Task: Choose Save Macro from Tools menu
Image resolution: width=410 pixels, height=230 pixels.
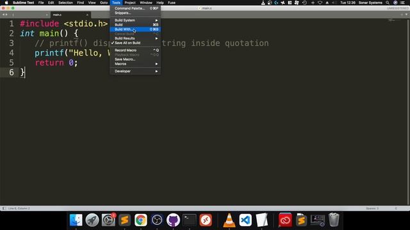Action: point(135,59)
